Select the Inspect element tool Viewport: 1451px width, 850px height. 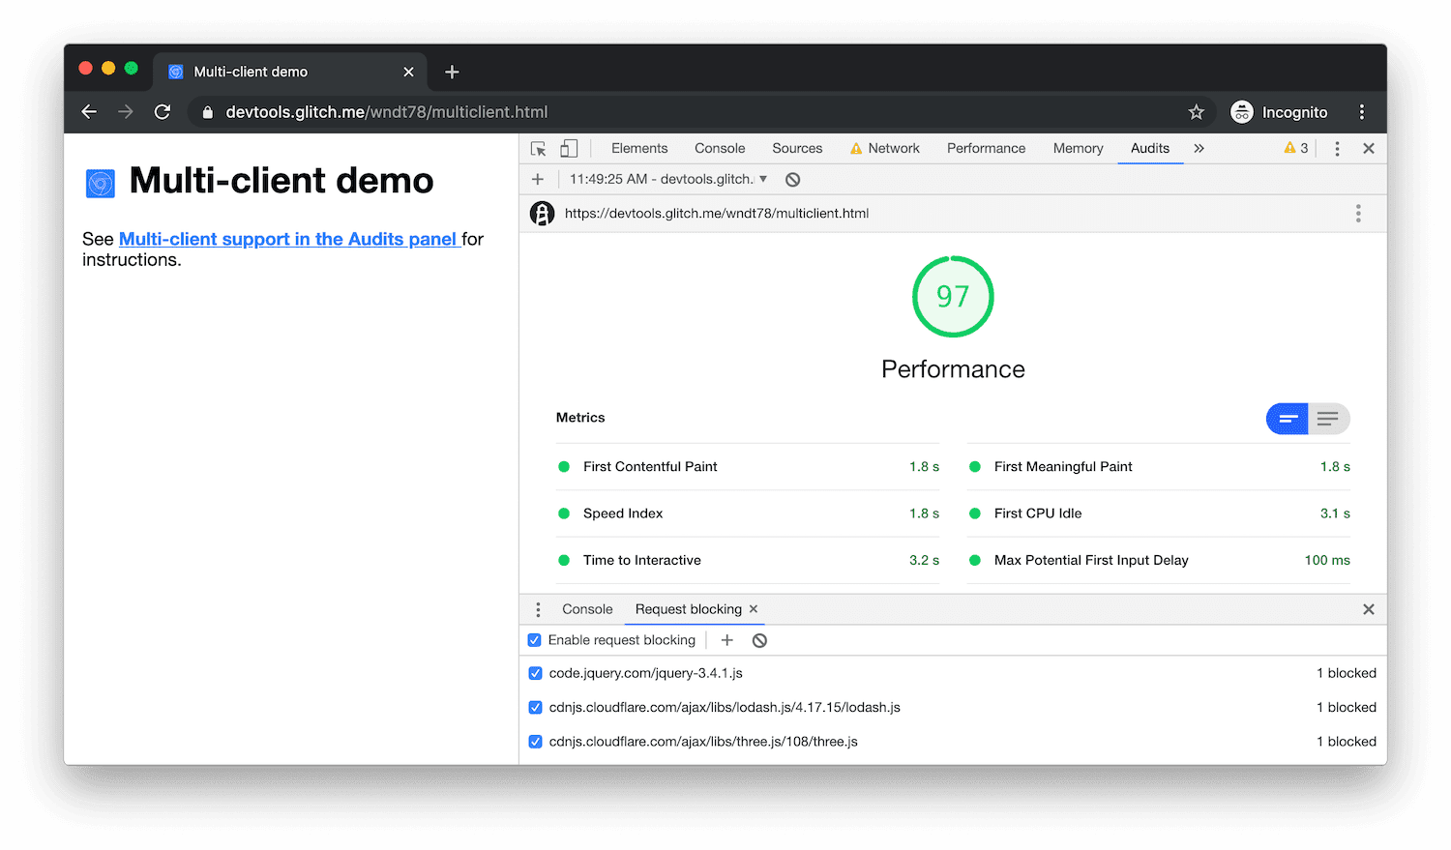[x=539, y=148]
